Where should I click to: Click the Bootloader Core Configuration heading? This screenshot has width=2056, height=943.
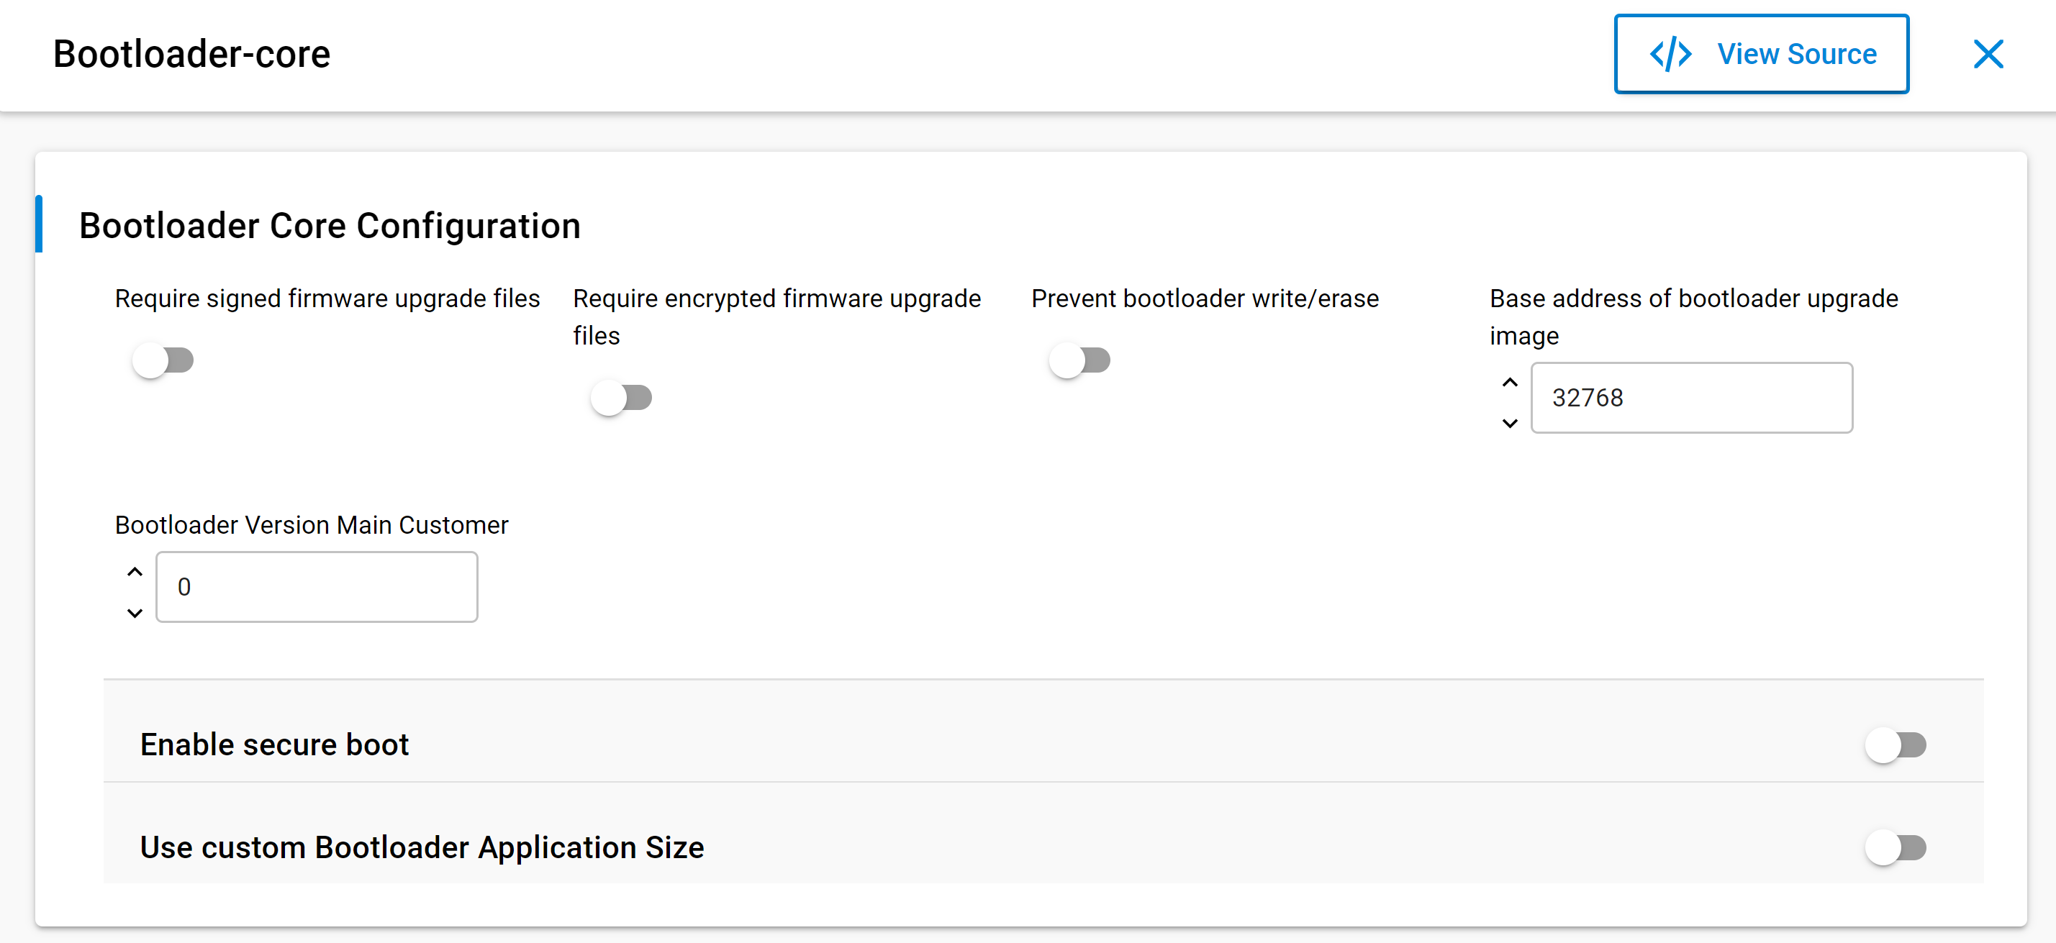point(330,226)
